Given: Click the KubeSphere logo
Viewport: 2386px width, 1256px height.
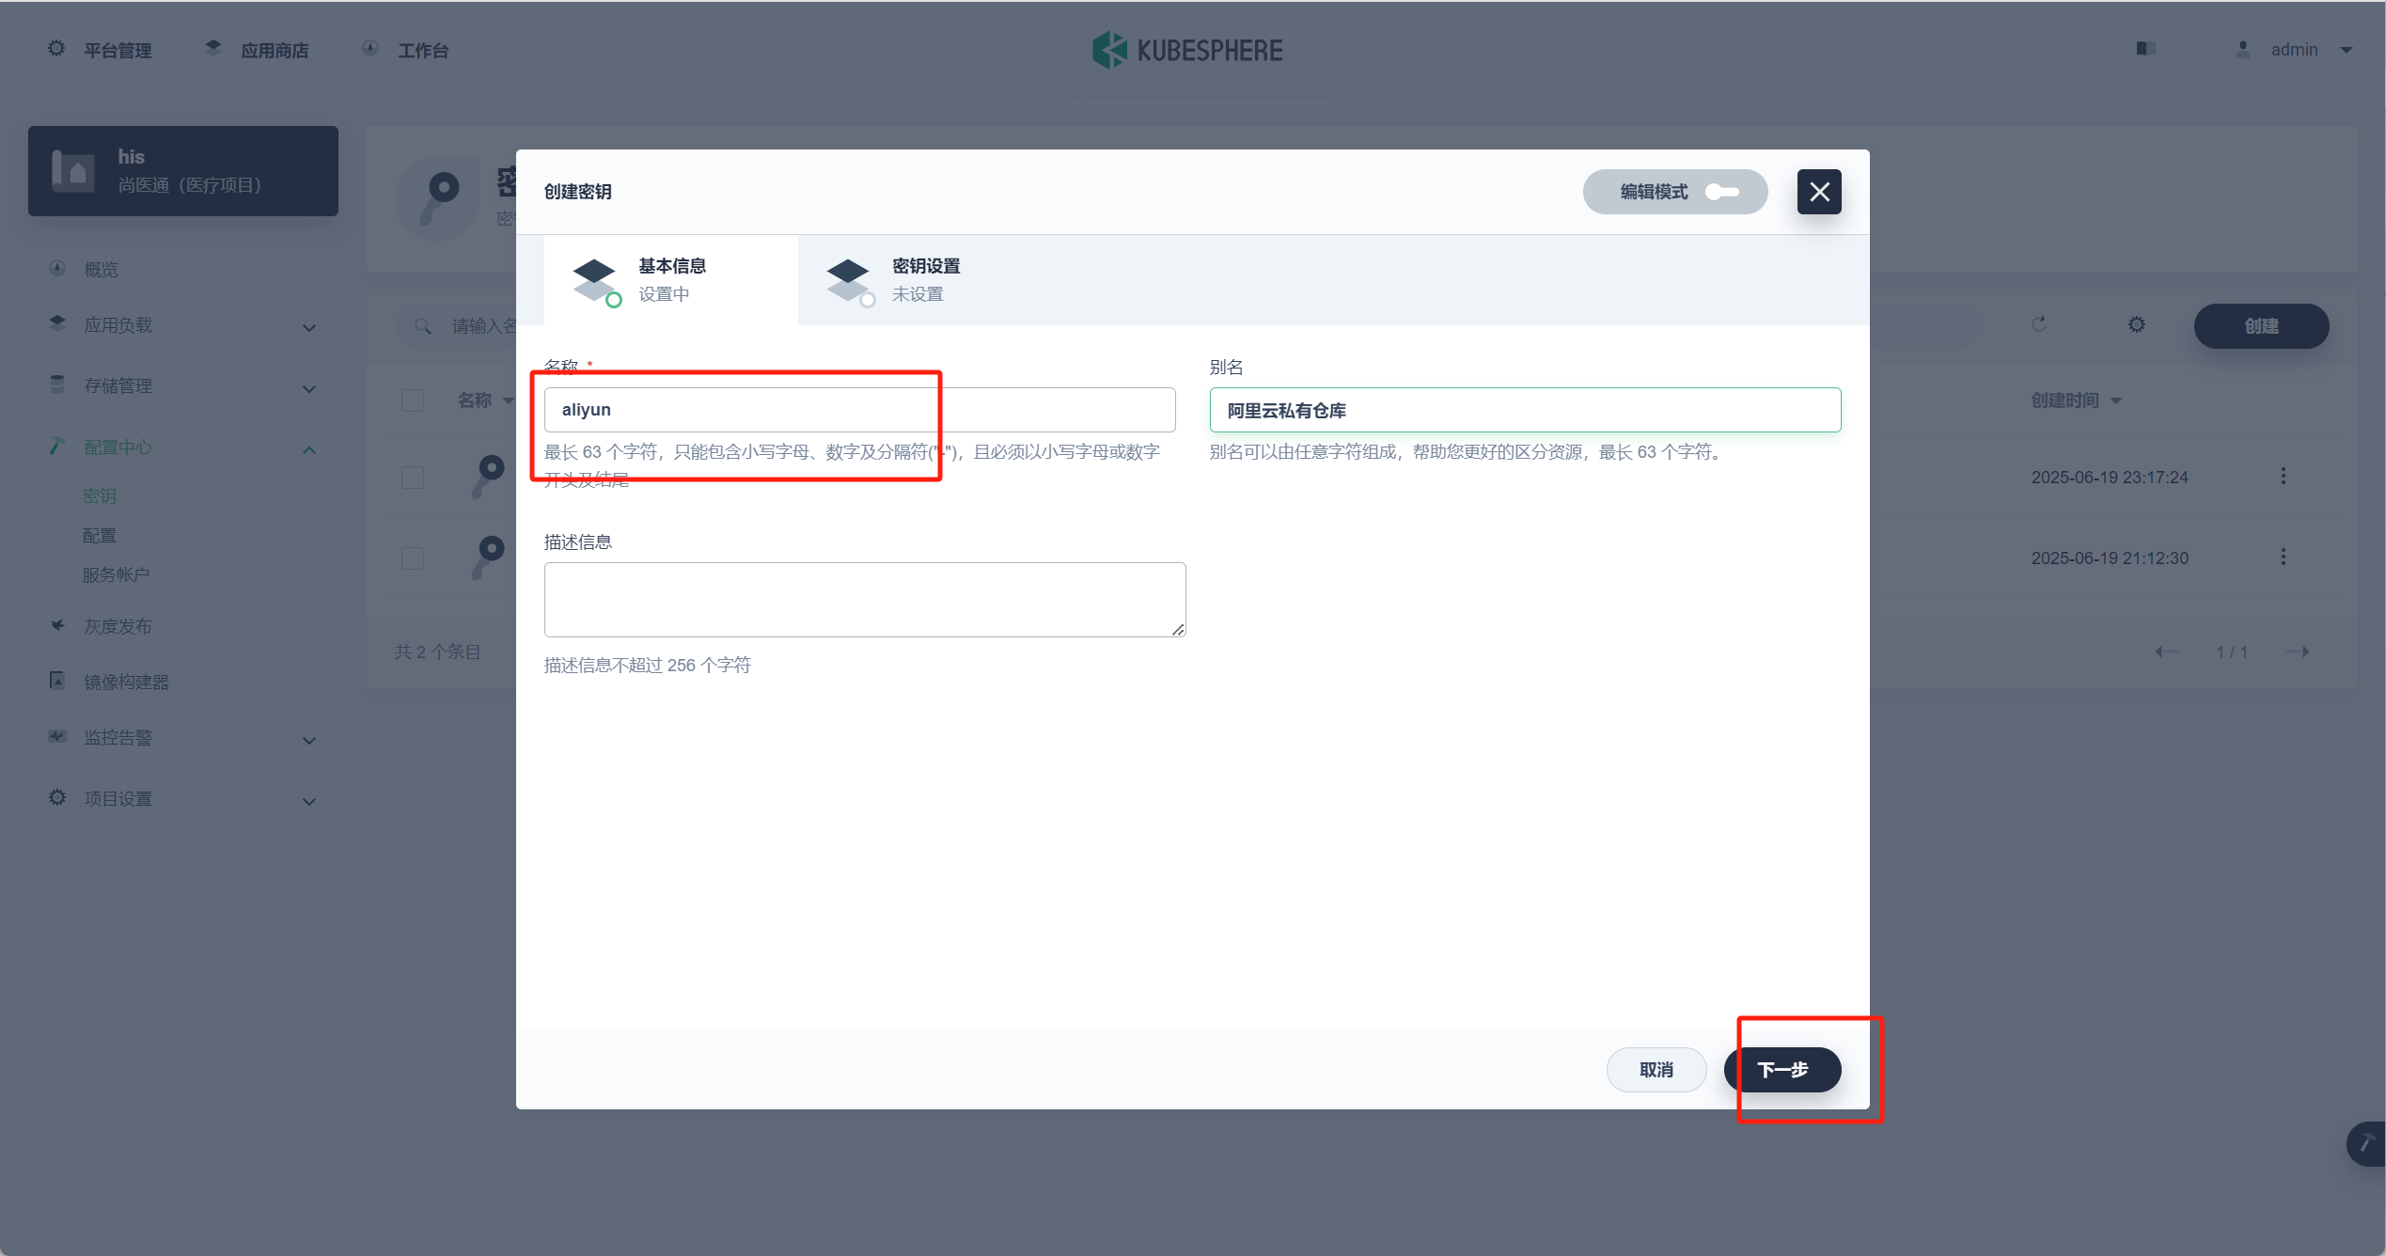Looking at the screenshot, I should pyautogui.click(x=1187, y=51).
